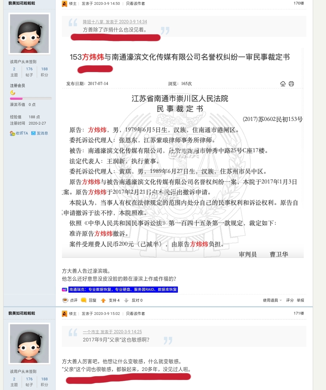This screenshot has width=326, height=390.
Task: Click the pink user level progress bar
Action: coord(31,98)
